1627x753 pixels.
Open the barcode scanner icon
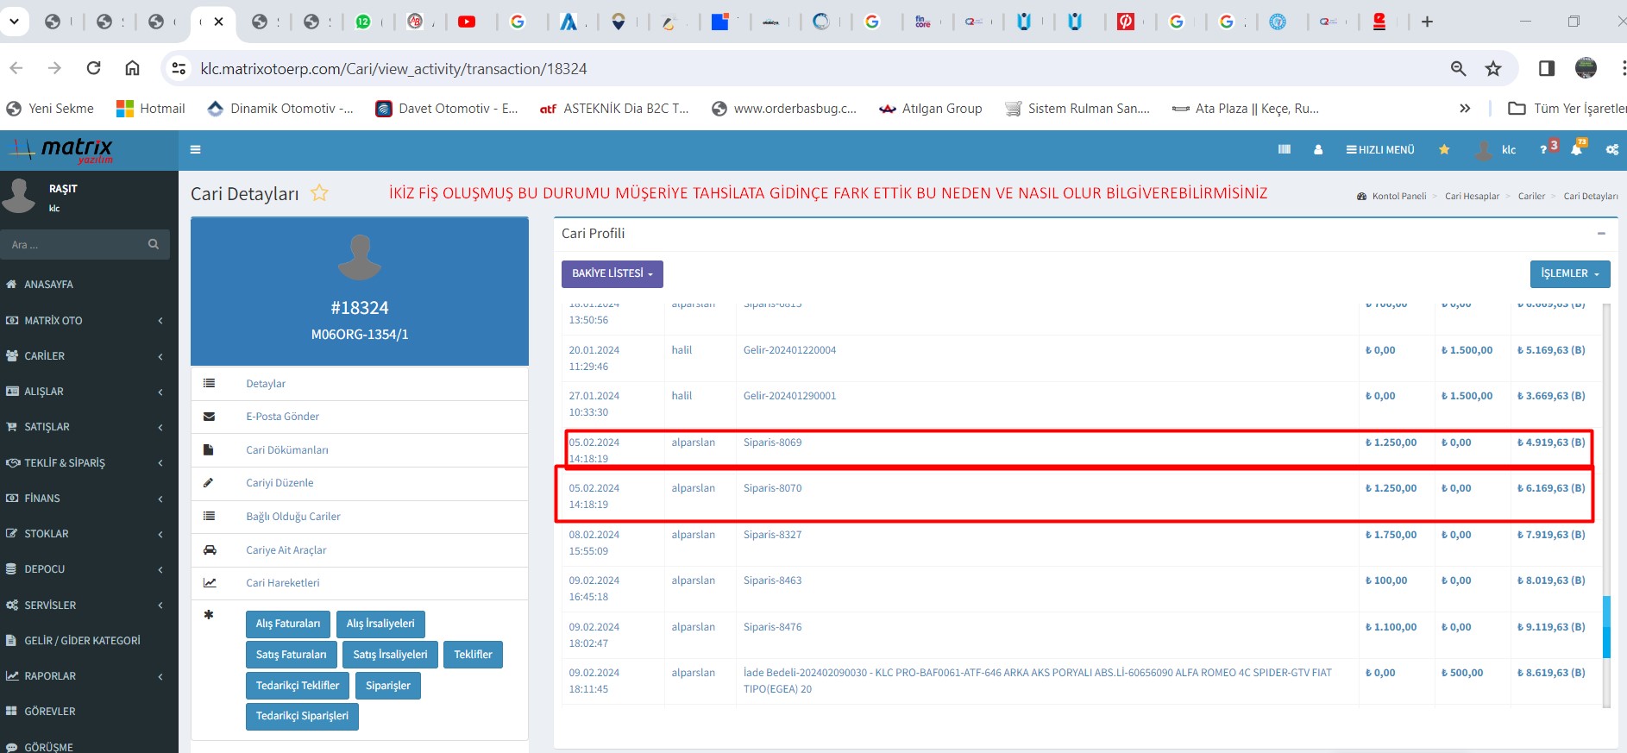coord(1284,150)
